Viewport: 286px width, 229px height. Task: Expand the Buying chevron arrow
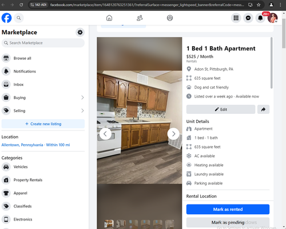point(82,97)
